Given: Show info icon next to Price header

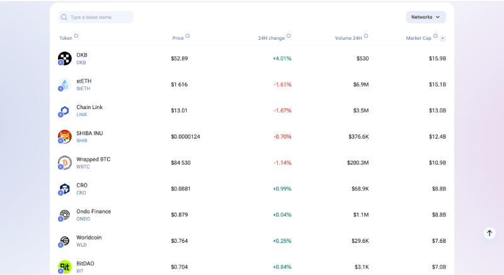Looking at the screenshot, I should coord(187,36).
